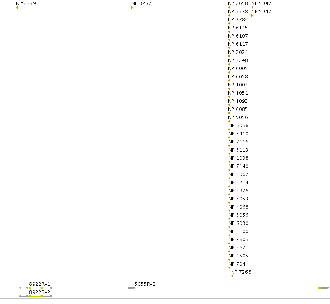The width and height of the screenshot is (330, 304).
Task: Open the NP:1004 feature
Action: coord(238,85)
